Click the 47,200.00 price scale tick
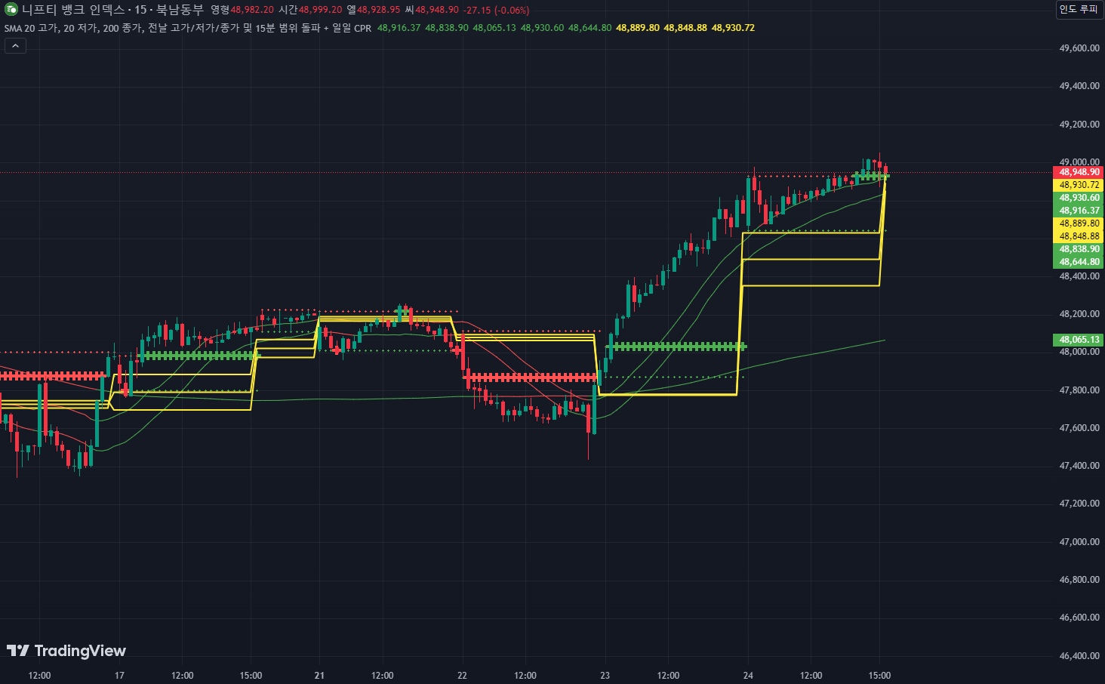This screenshot has height=684, width=1105. tap(1079, 504)
